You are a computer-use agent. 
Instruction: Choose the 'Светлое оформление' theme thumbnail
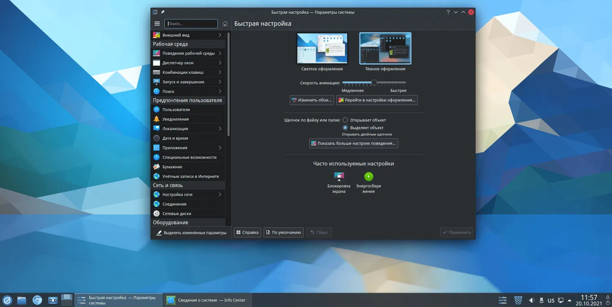322,49
